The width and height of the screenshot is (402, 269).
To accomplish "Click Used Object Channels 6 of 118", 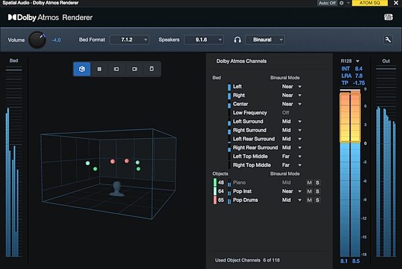I will (247, 260).
